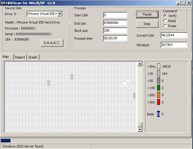Switch to the Report tab

point(20,57)
